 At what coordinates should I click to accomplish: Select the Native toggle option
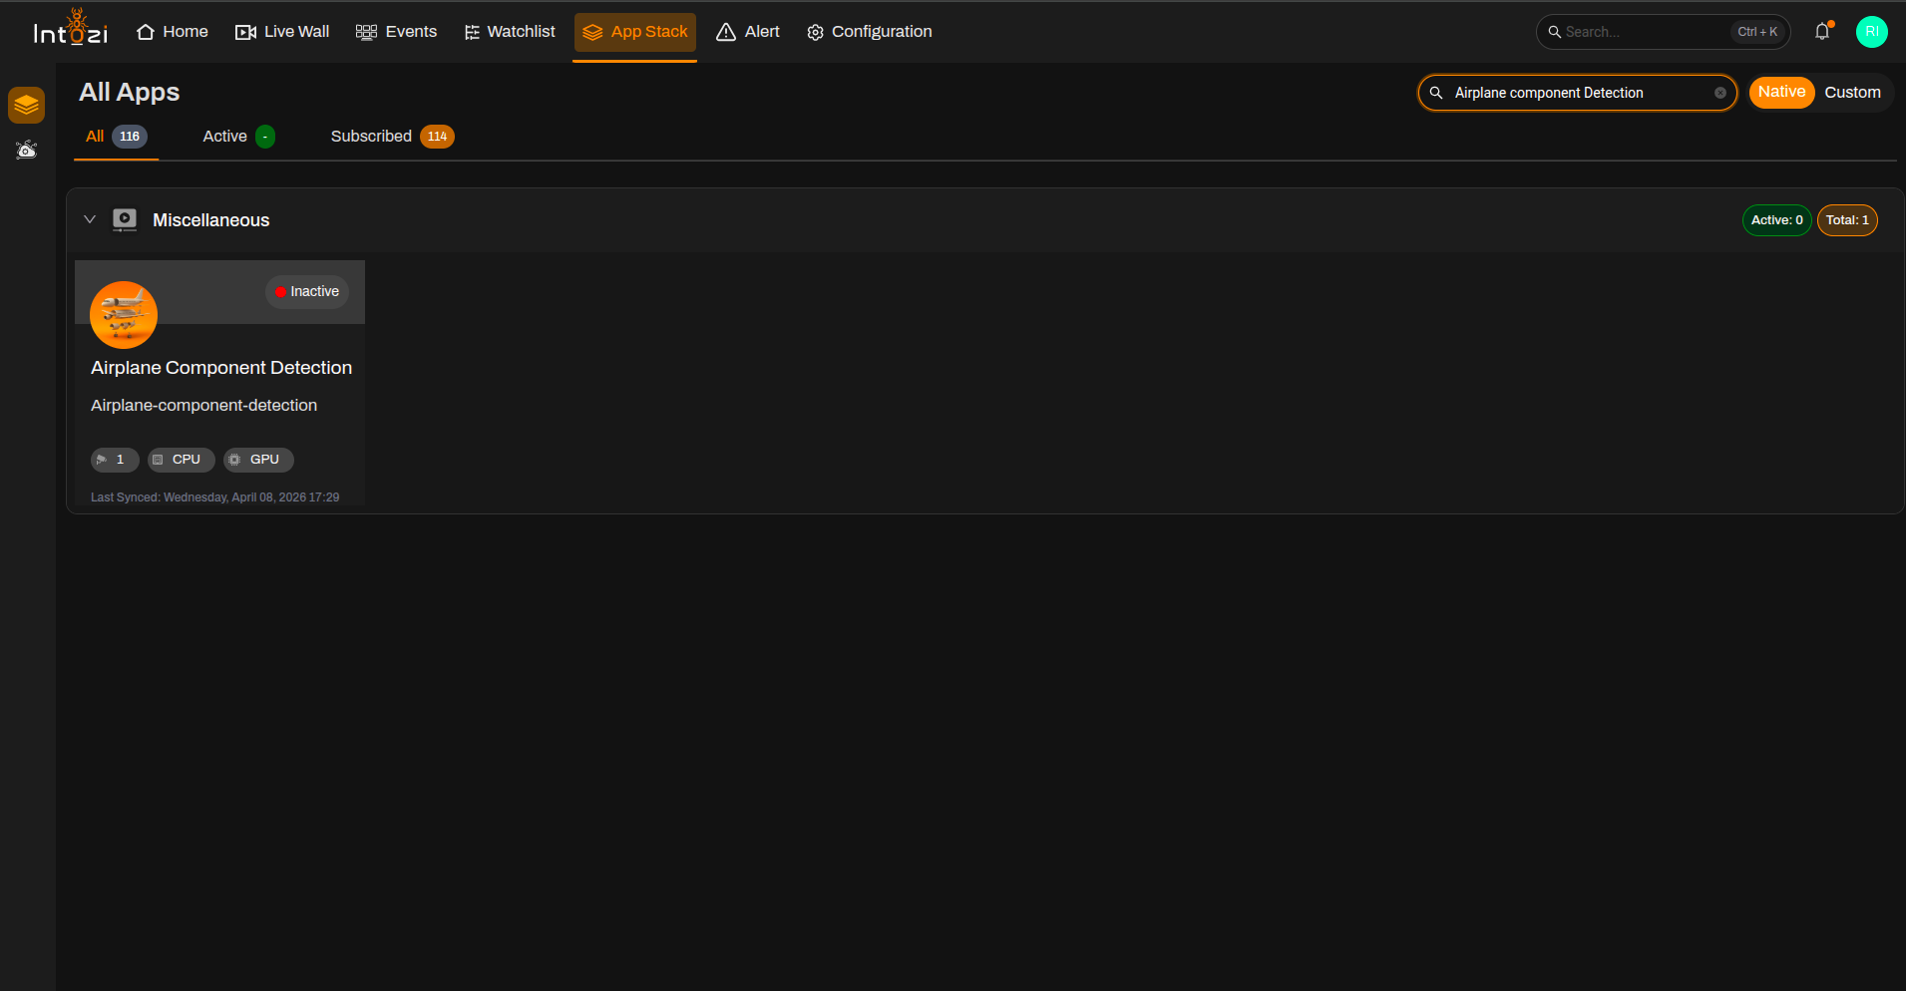click(x=1781, y=92)
